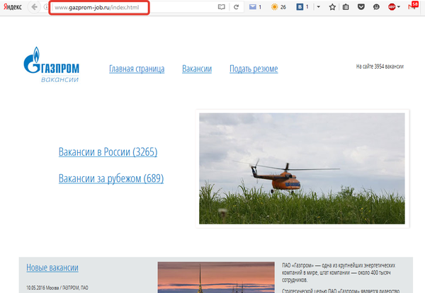Click 'На сайте 3954 вакансии' text
Image resolution: width=425 pixels, height=293 pixels.
(380, 67)
